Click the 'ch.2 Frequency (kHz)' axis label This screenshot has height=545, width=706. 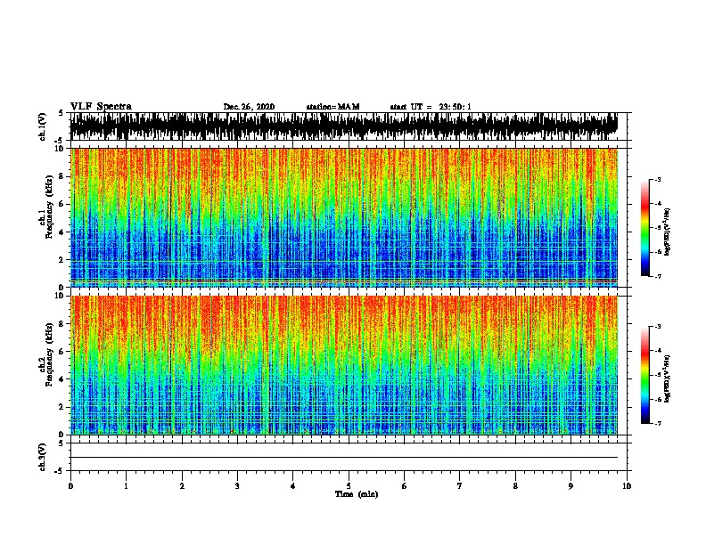tap(45, 354)
